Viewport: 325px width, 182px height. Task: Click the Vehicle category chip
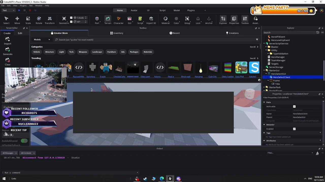37,52
